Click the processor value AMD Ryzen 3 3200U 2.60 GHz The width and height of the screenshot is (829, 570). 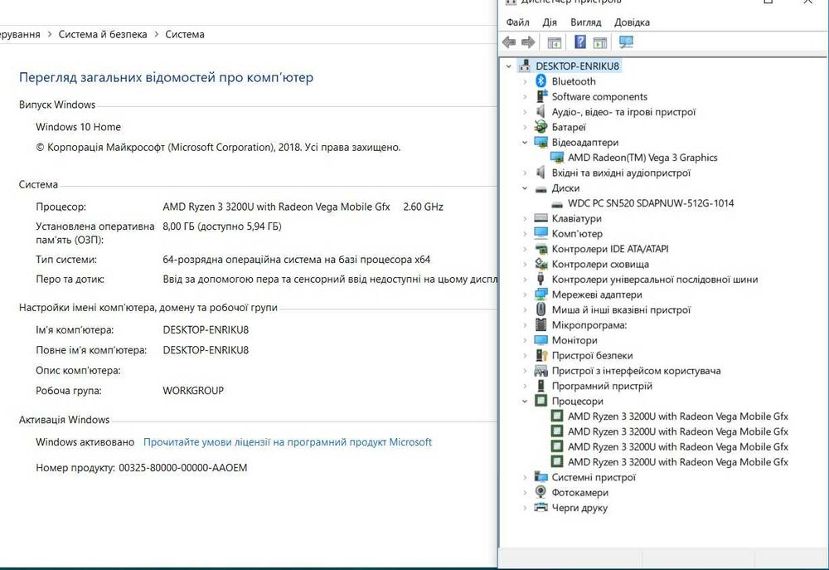[303, 207]
